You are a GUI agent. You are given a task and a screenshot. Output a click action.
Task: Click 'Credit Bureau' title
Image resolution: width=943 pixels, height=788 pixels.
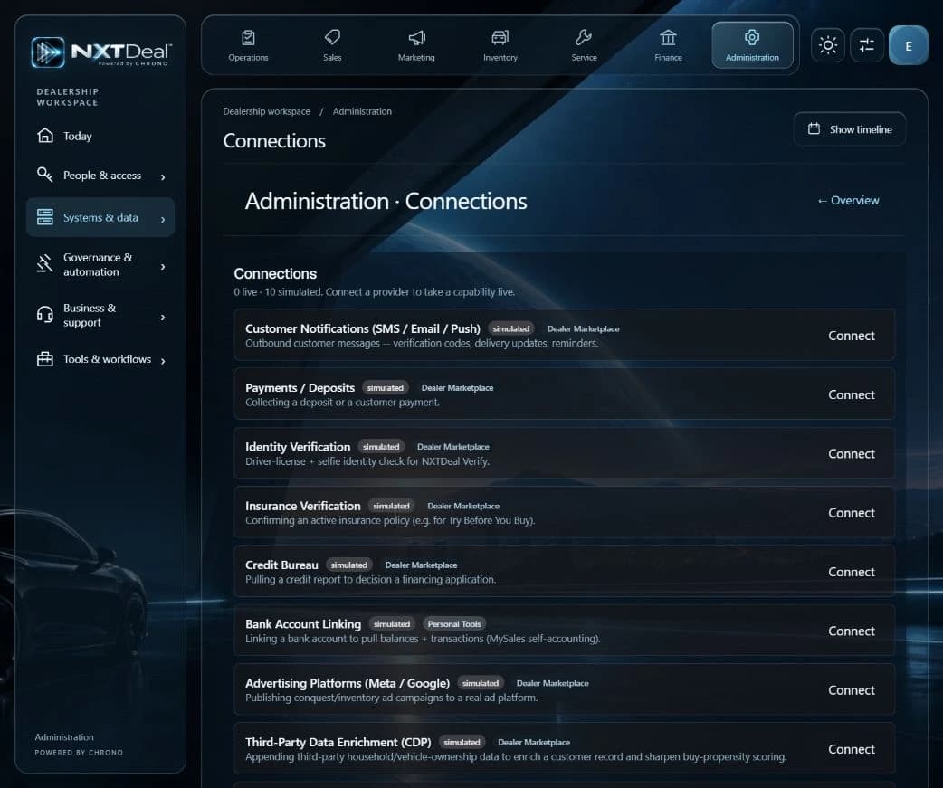(281, 565)
